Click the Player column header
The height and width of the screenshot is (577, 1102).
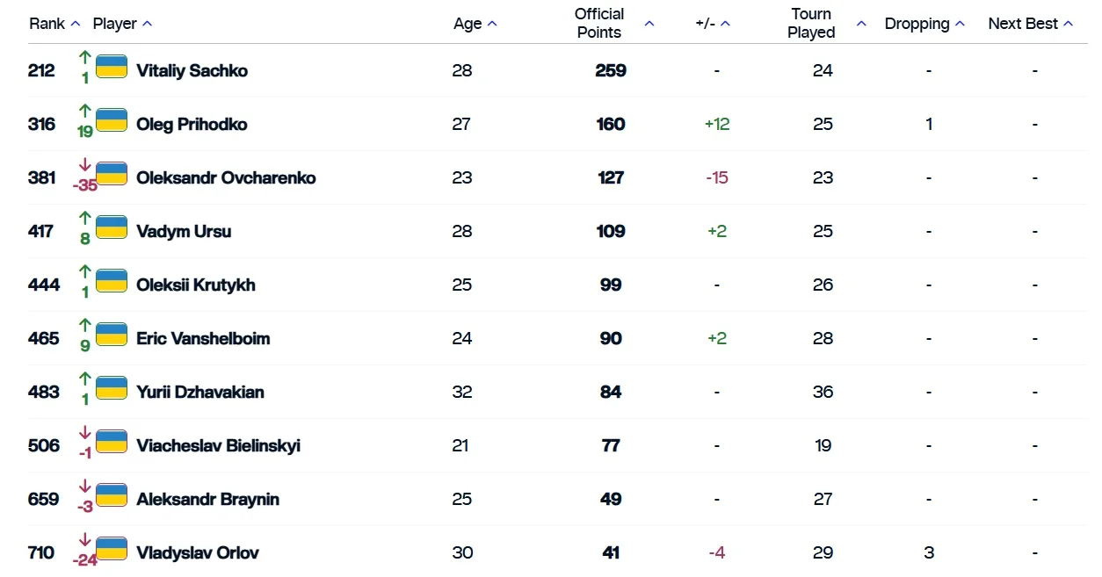pyautogui.click(x=115, y=24)
